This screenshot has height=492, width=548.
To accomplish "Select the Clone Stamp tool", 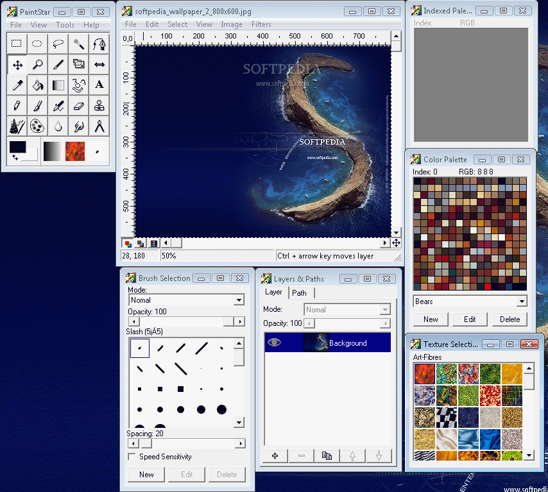I will pyautogui.click(x=99, y=105).
